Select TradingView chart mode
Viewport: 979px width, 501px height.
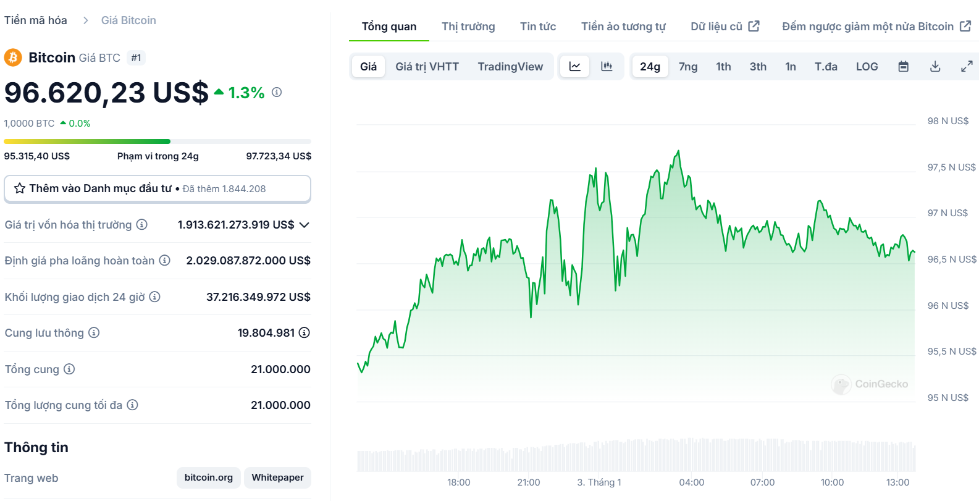510,66
